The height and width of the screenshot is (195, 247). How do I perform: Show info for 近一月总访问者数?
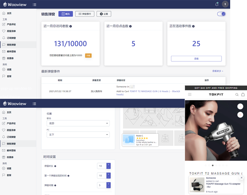click(70, 26)
